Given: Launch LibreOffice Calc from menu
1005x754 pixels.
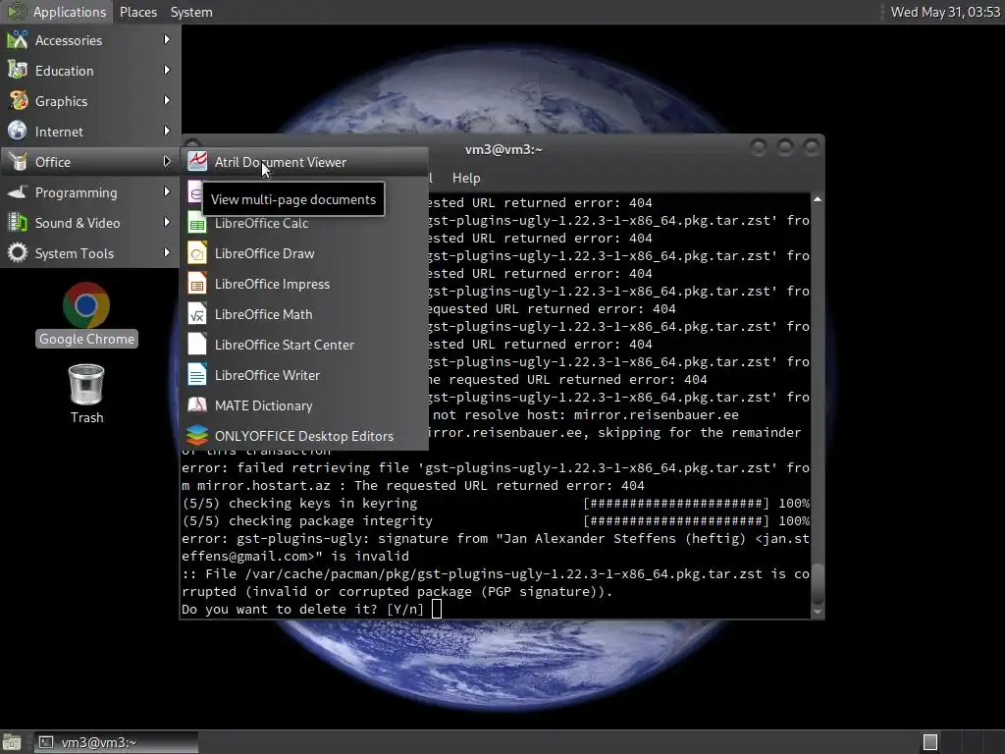Looking at the screenshot, I should [304, 223].
